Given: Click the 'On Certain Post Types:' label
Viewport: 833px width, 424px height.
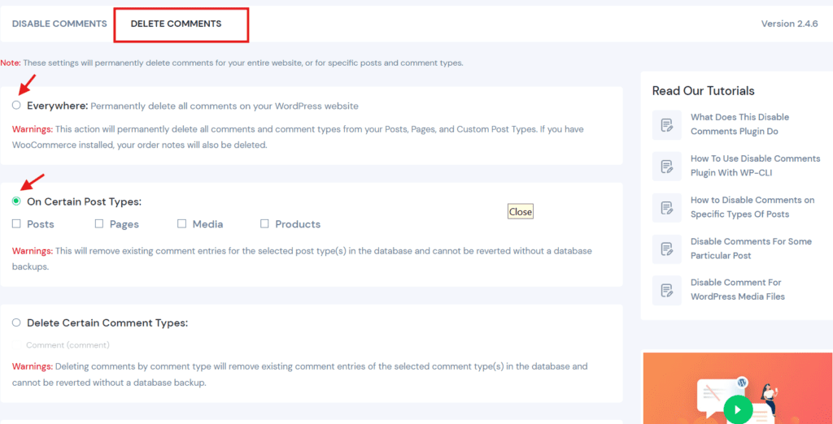Looking at the screenshot, I should tap(85, 201).
